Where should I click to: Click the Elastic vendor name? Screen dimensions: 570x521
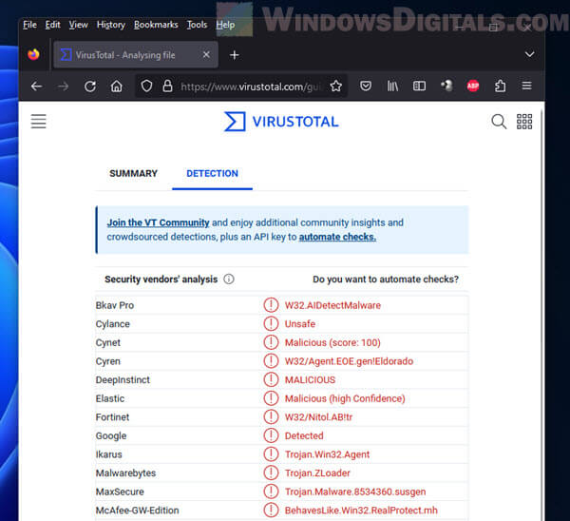[x=110, y=398]
